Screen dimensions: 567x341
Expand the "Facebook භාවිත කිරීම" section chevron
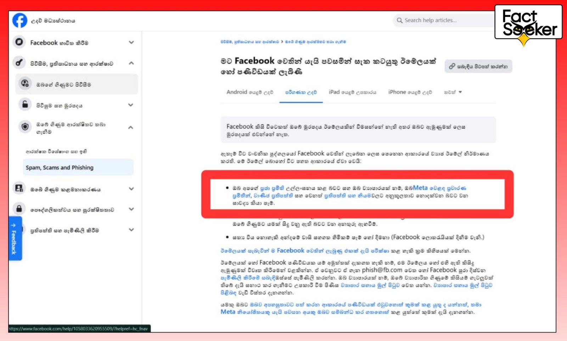pyautogui.click(x=131, y=43)
